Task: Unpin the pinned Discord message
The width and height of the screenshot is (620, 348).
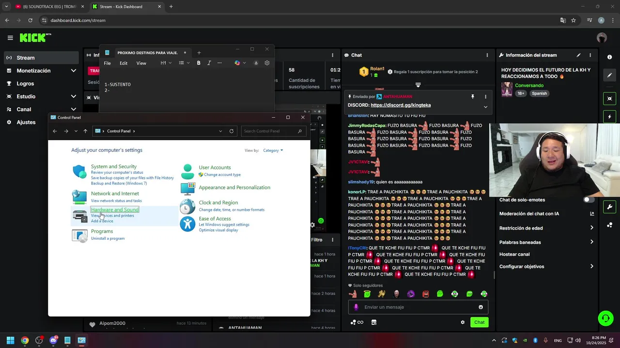Action: (x=472, y=97)
